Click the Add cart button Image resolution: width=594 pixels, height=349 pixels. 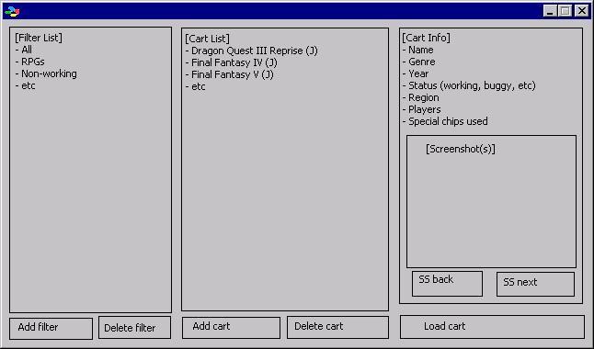coord(231,328)
